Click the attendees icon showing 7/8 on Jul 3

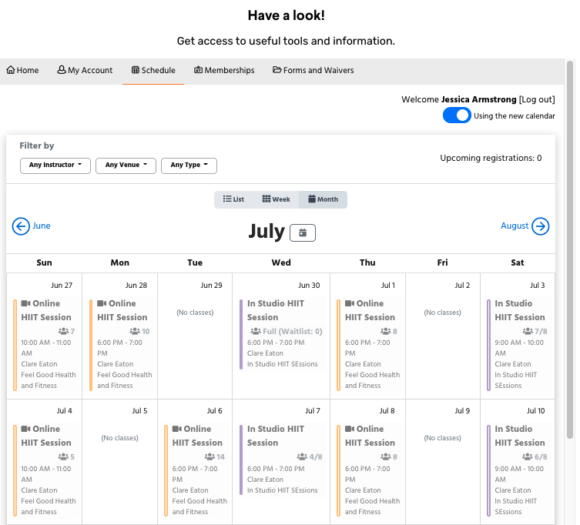[528, 331]
